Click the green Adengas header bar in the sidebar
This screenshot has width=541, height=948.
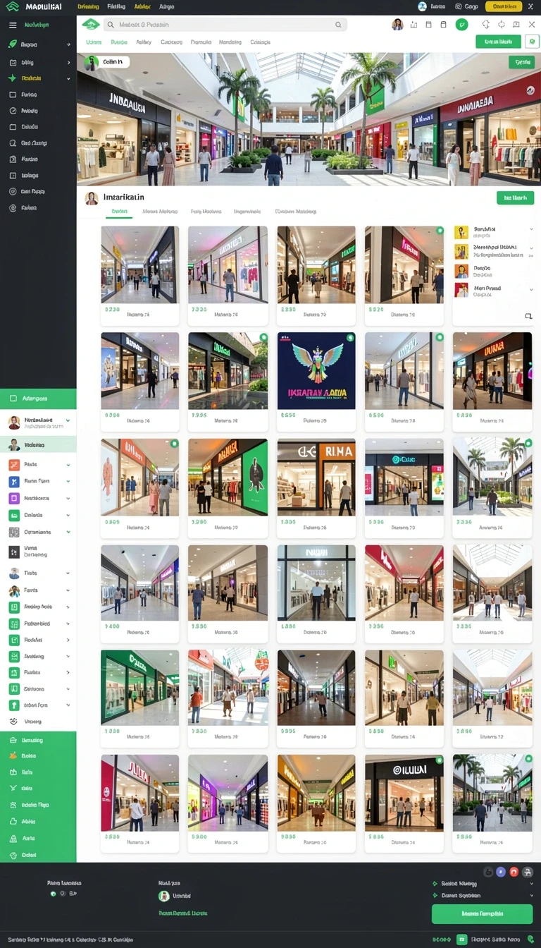[38, 399]
